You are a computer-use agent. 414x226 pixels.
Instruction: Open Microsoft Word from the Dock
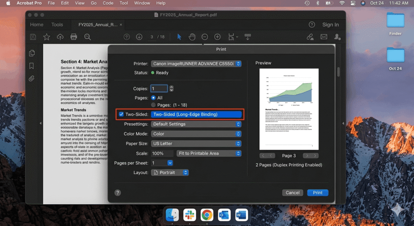pyautogui.click(x=241, y=215)
